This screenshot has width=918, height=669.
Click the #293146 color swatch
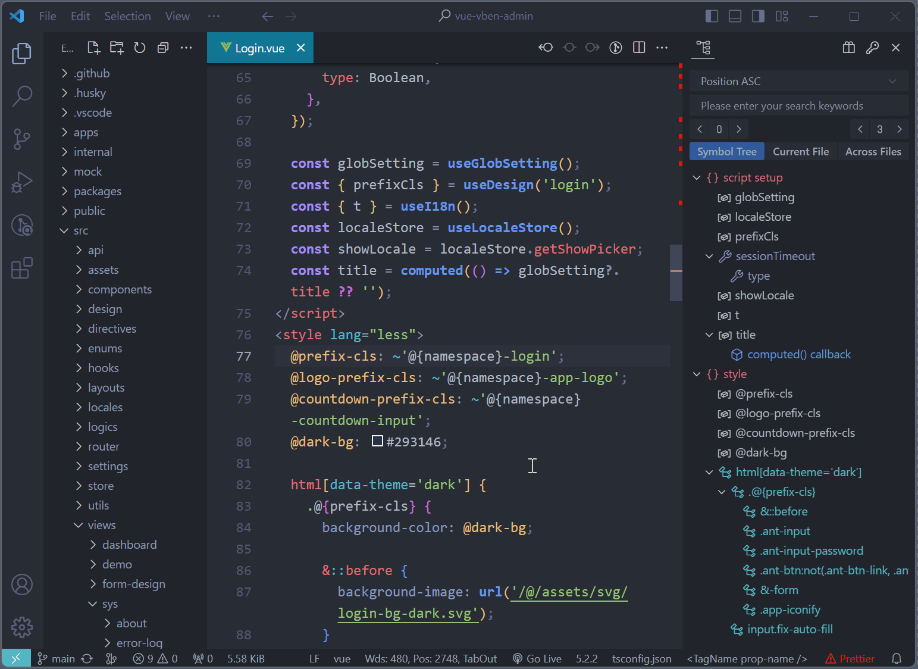pos(377,441)
